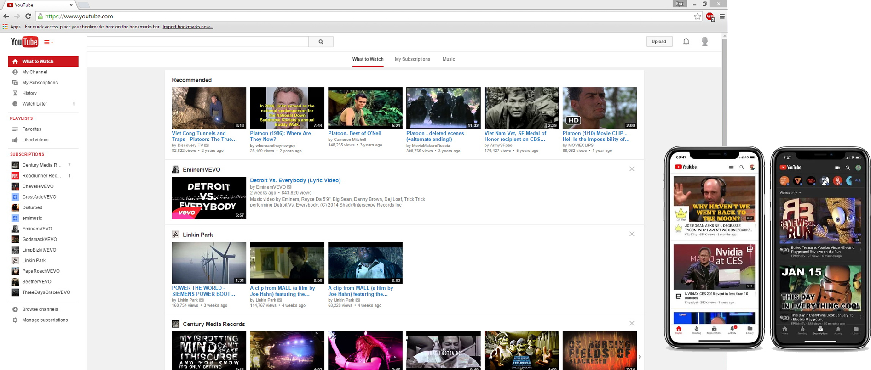Click the Upload button
The image size is (871, 370).
point(659,41)
